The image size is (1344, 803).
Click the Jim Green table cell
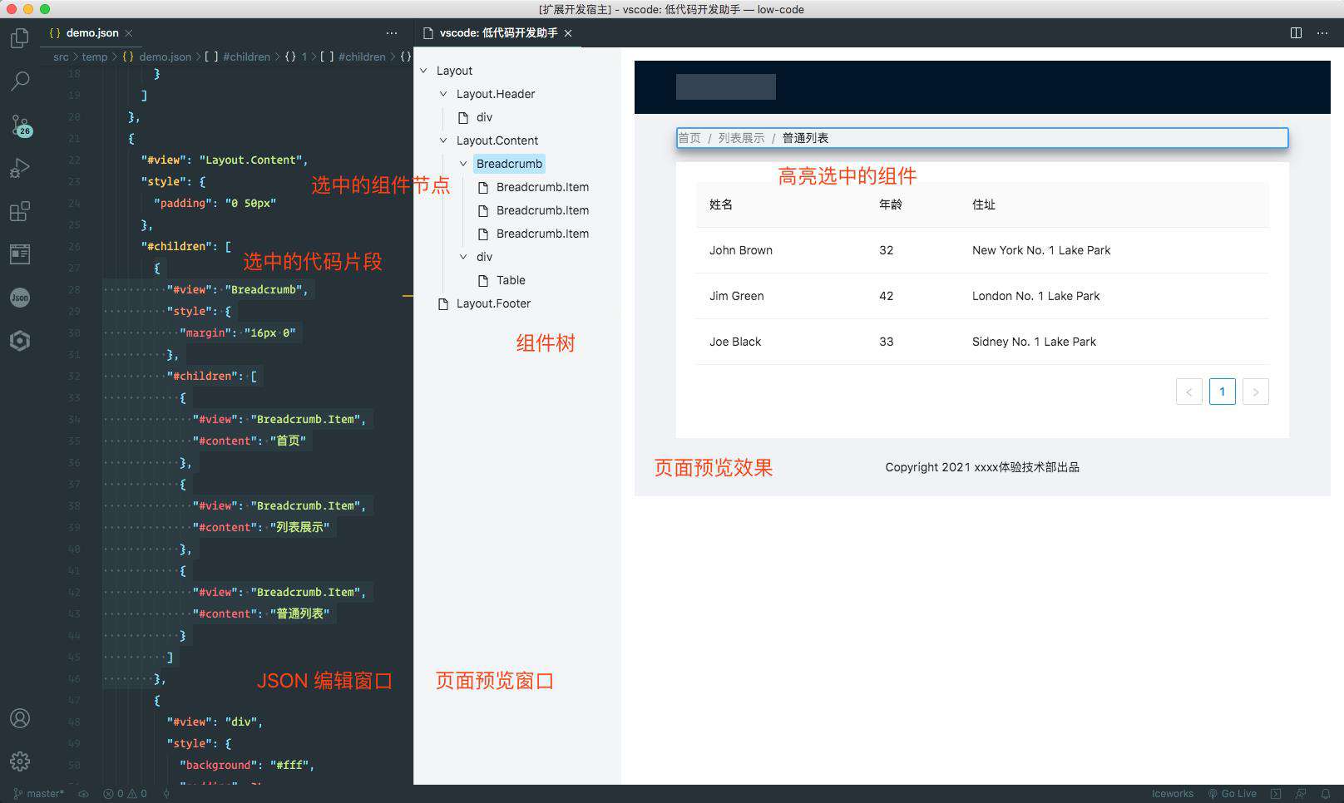[737, 296]
